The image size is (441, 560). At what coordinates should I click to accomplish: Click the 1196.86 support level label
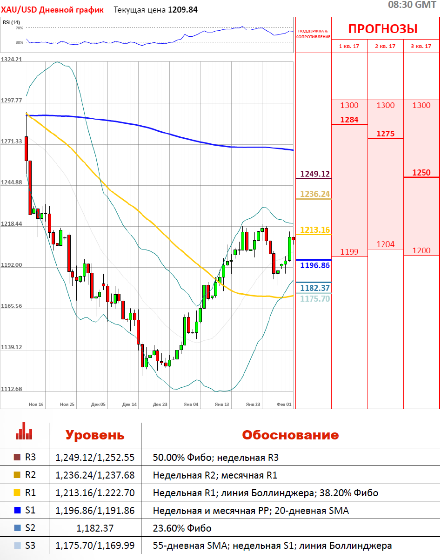pyautogui.click(x=315, y=265)
